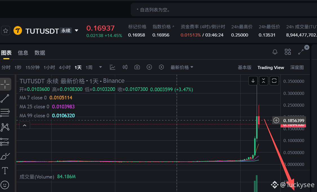Screen dimensions: 317x192
Task: Close the chart panel with X button
Action: (x=307, y=47)
